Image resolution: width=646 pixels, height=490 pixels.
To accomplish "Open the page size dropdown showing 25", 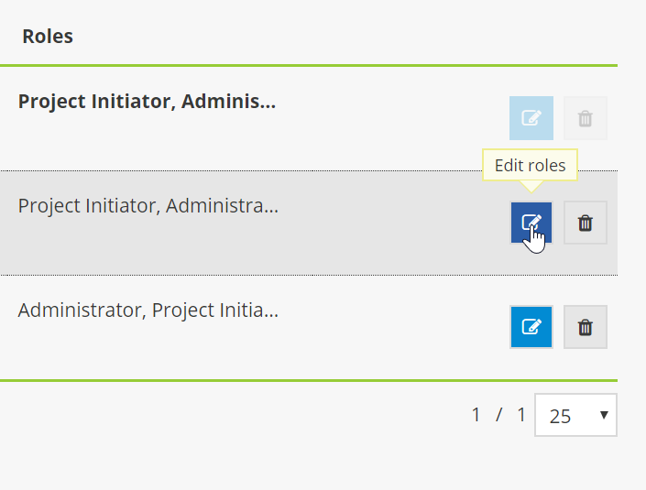I will coord(575,416).
